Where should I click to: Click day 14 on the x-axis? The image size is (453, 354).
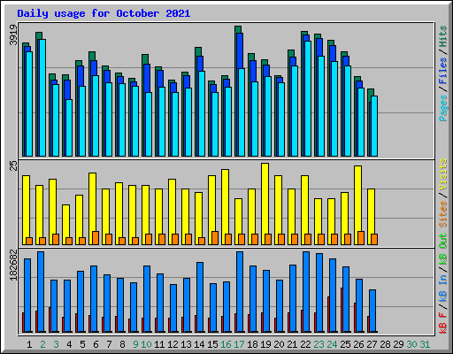199,344
